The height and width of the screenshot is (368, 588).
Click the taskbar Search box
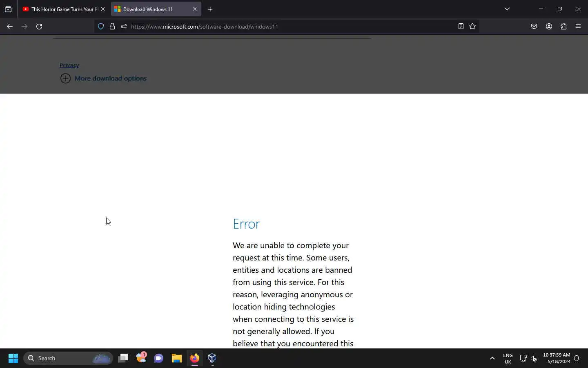click(68, 358)
